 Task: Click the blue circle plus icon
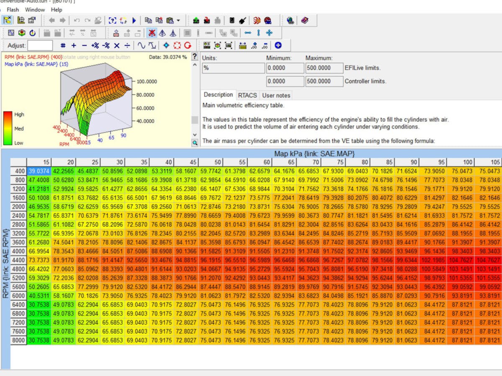pos(278,46)
